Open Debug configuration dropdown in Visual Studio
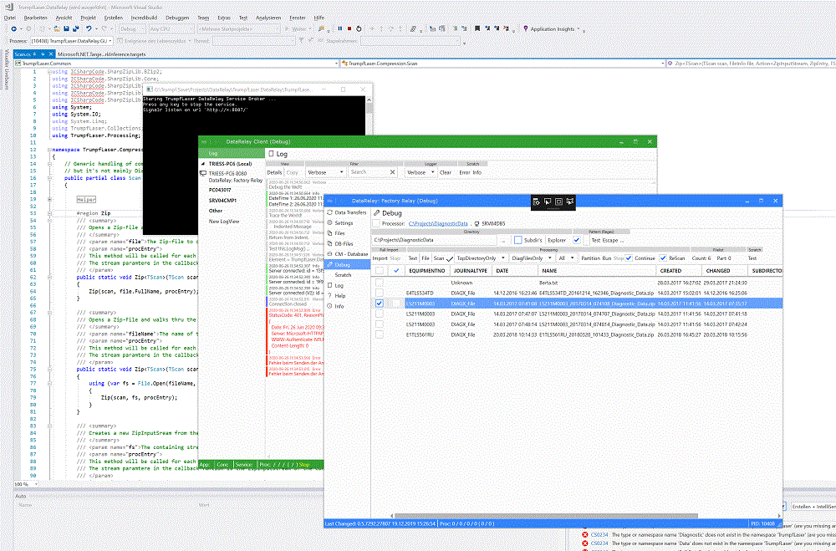 coord(132,28)
